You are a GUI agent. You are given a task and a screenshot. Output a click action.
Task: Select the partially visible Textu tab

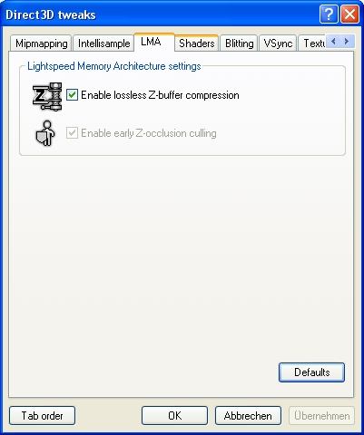312,43
